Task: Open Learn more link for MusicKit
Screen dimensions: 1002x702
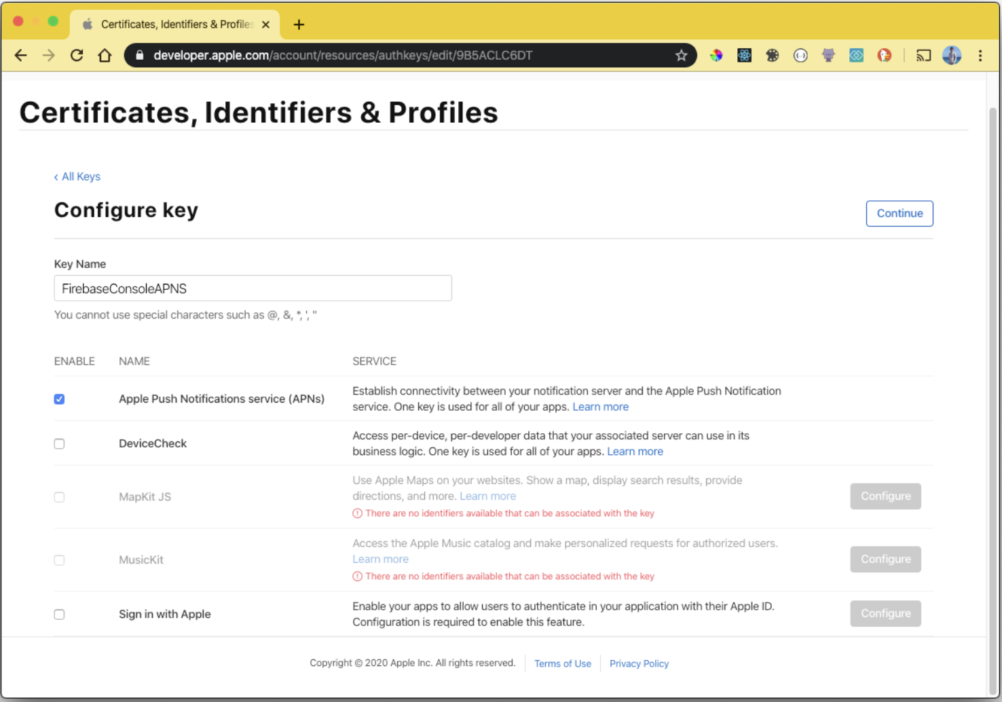Action: pos(380,559)
